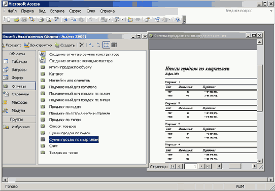The image size is (275, 191).
Task: Open the Analyze dropdown arrow
Action: pyautogui.click(x=122, y=20)
